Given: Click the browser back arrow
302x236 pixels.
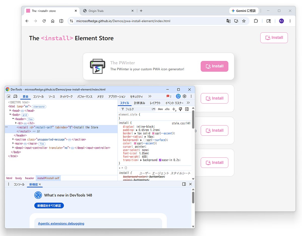Looking at the screenshot, I should [27, 21].
